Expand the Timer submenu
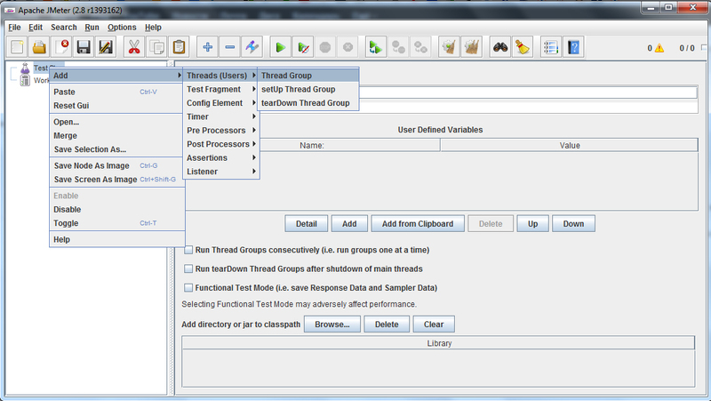The image size is (711, 401). pyautogui.click(x=220, y=116)
